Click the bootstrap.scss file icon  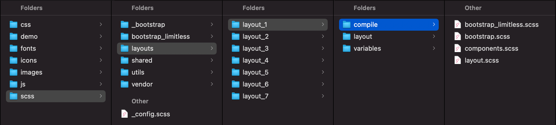click(x=458, y=37)
